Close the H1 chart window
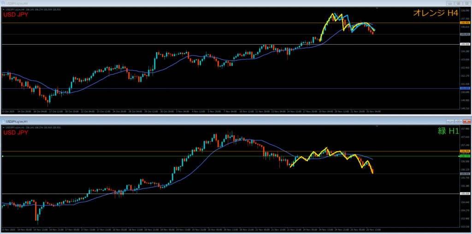472x234 pixels. click(x=466, y=121)
